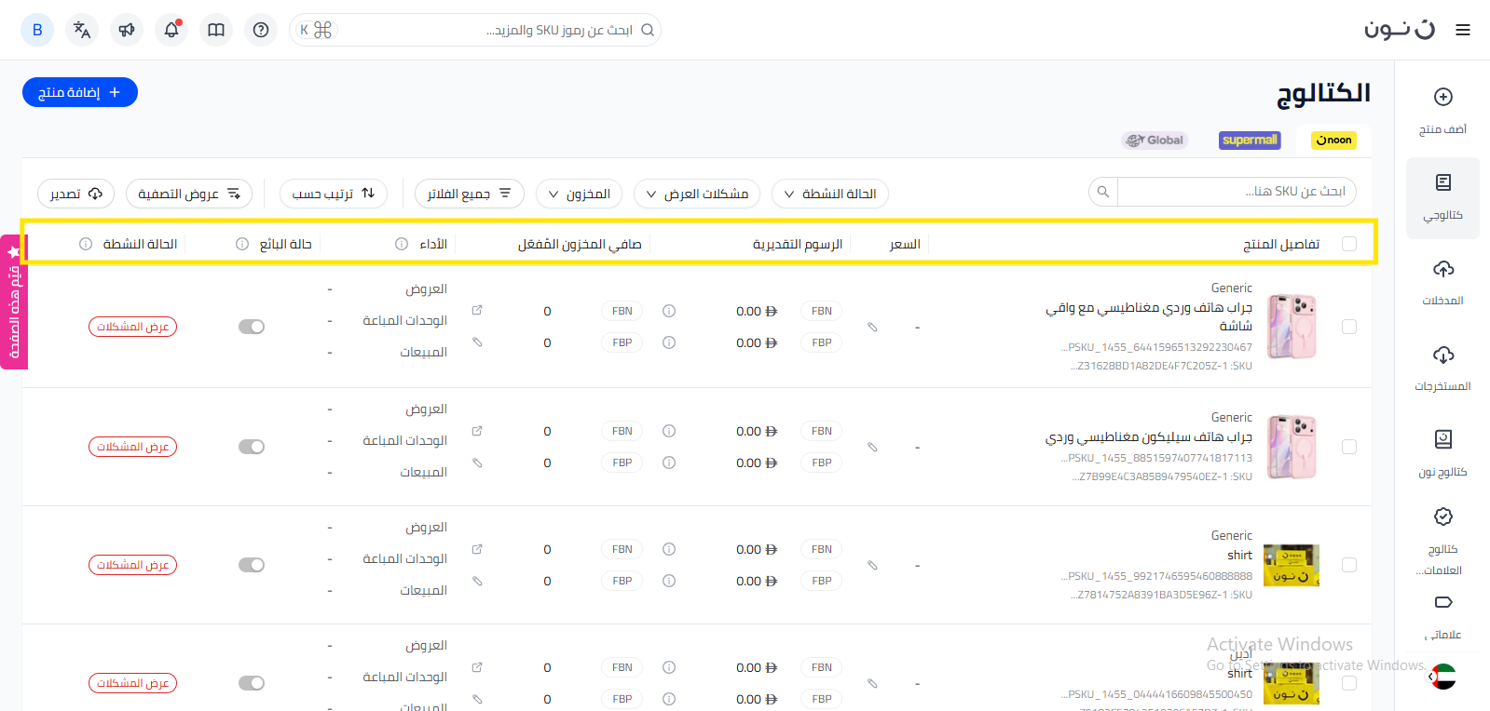Screen dimensions: 1490x711
Task: Open the language translation icon
Action: click(x=82, y=30)
